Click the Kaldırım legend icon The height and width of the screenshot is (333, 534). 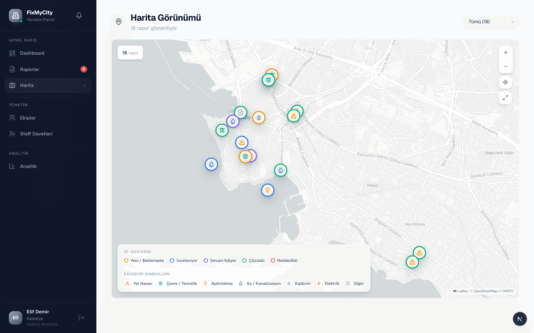point(289,283)
